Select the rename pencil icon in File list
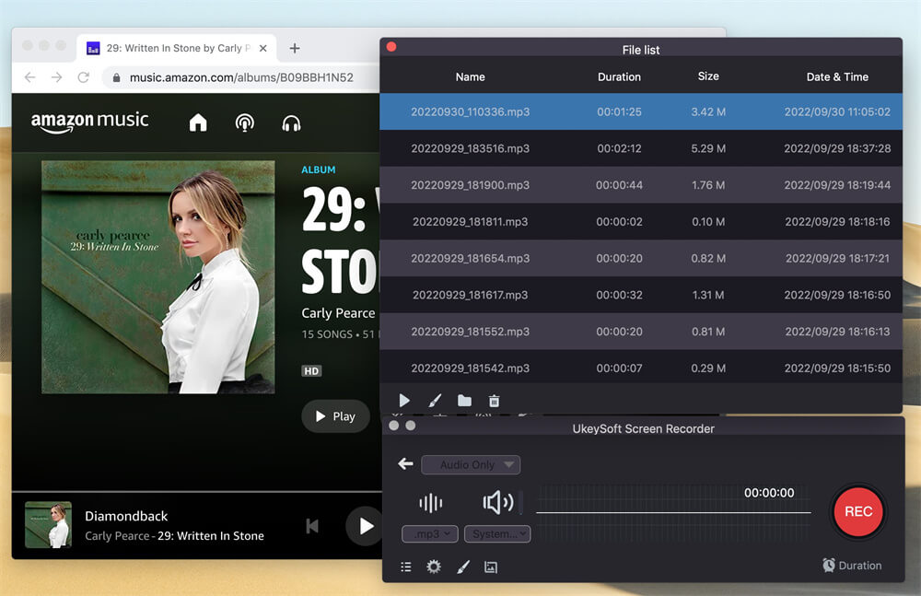 pos(435,401)
